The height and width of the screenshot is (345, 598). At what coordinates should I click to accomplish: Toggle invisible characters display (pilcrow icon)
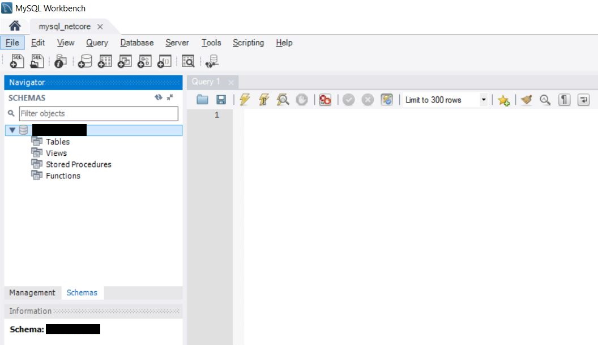[564, 100]
